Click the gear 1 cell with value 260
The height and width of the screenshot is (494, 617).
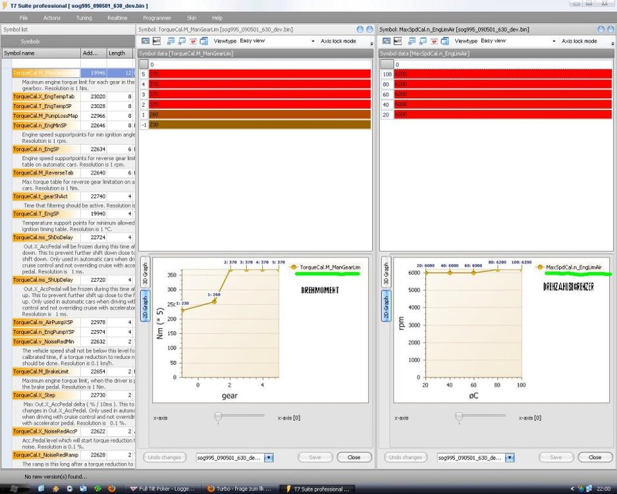tap(259, 115)
